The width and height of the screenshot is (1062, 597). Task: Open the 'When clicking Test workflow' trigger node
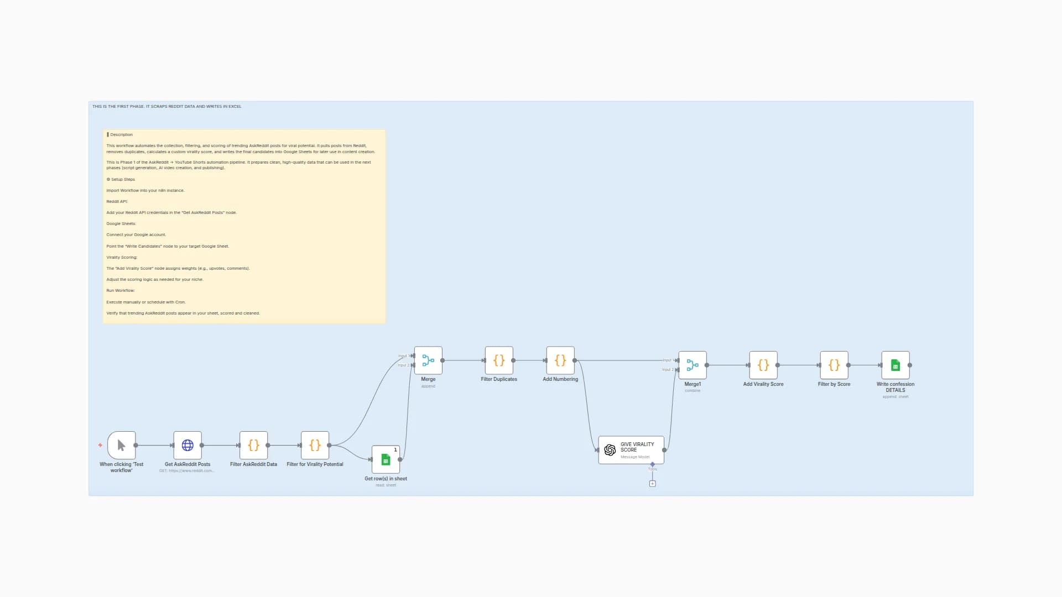pyautogui.click(x=121, y=446)
